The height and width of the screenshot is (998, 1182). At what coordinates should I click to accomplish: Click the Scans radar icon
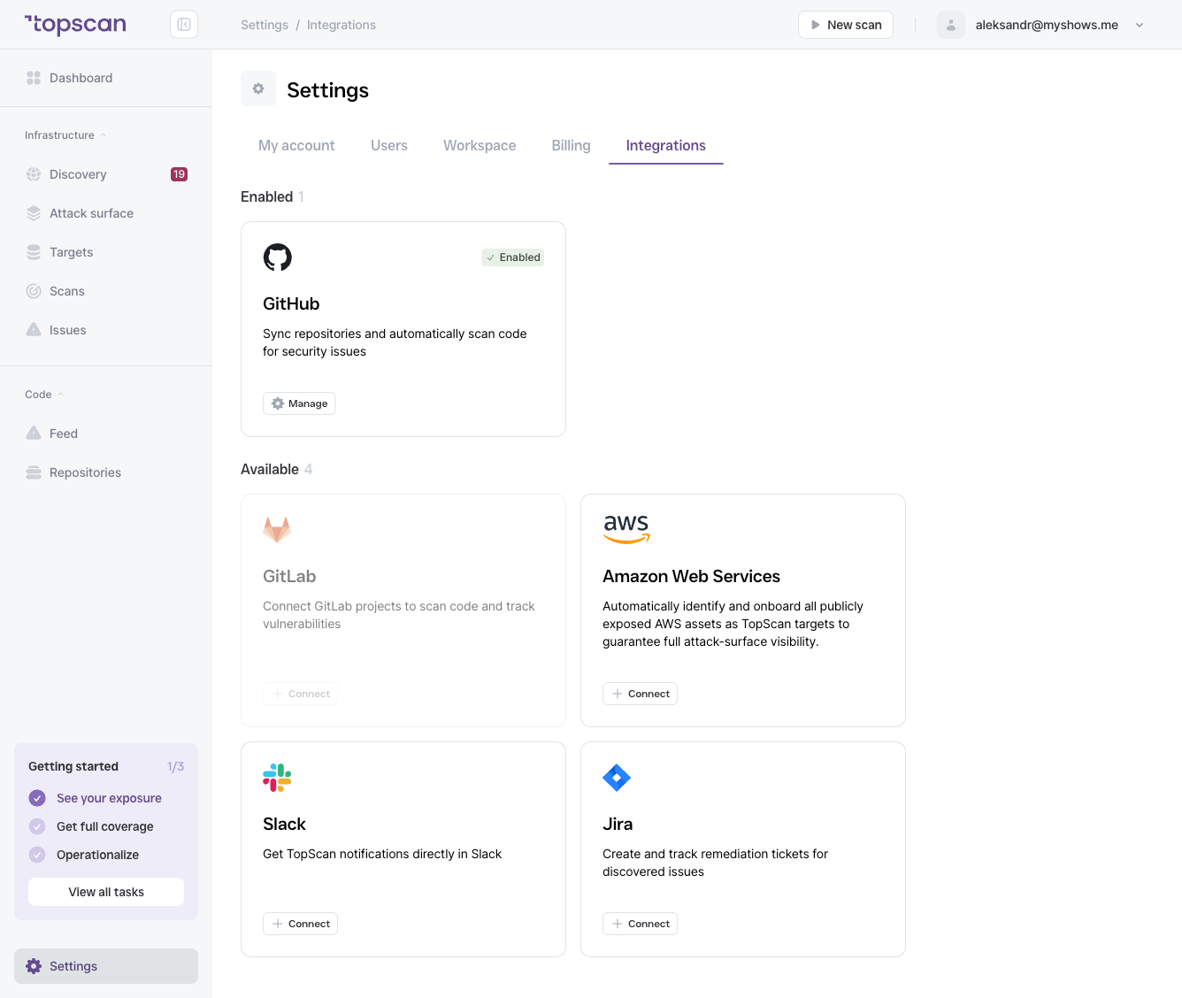tap(34, 291)
